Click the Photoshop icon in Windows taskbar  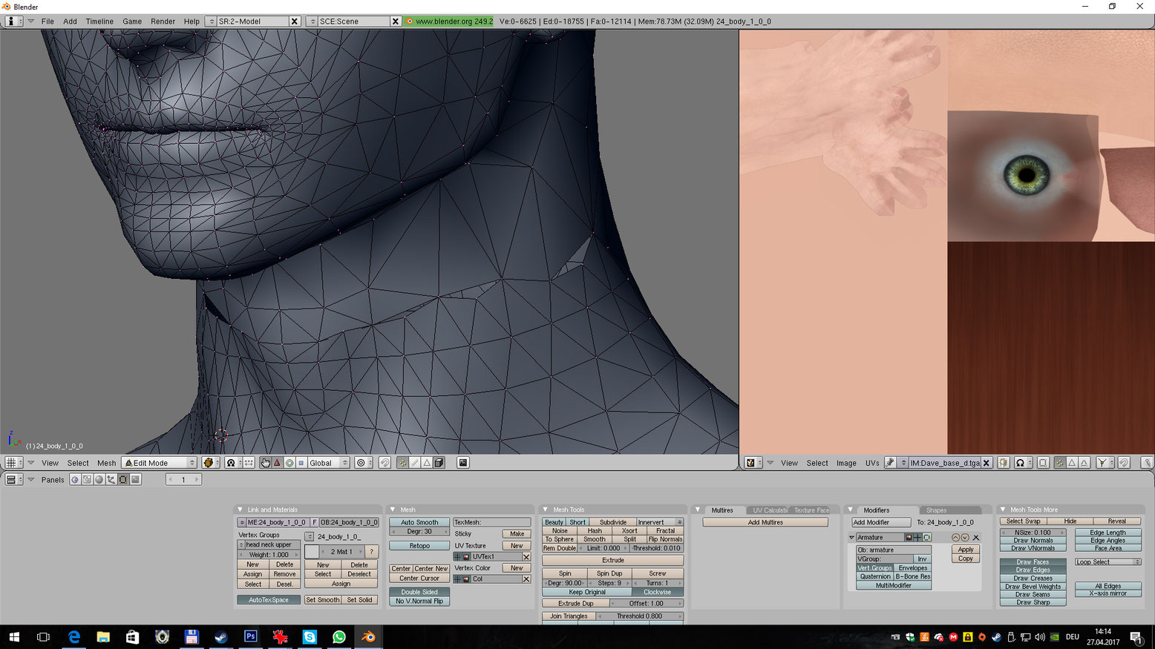[x=250, y=637]
